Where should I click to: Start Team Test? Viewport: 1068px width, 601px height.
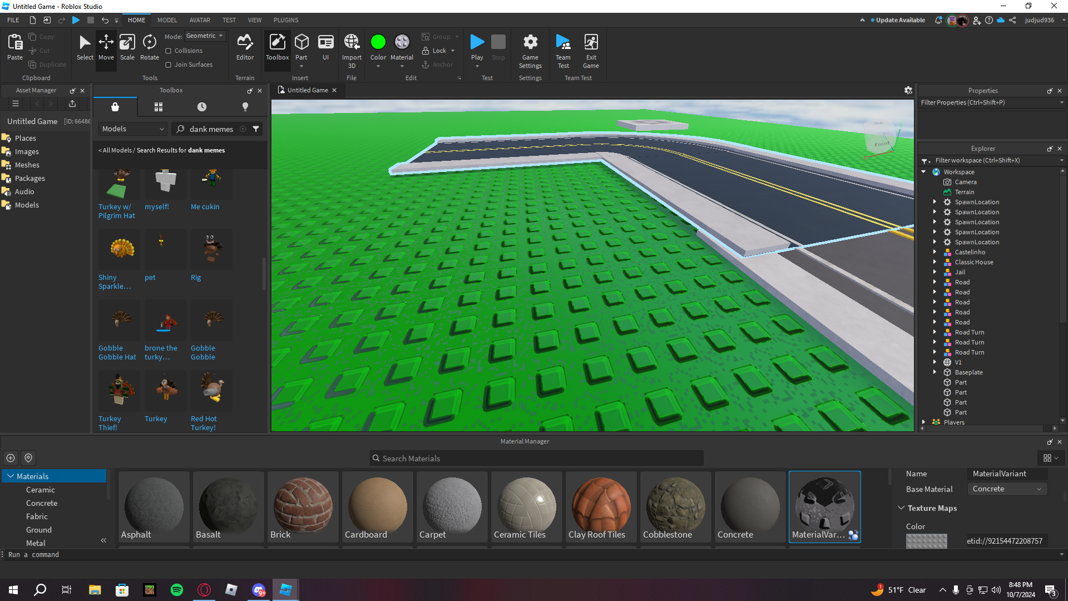tap(563, 50)
